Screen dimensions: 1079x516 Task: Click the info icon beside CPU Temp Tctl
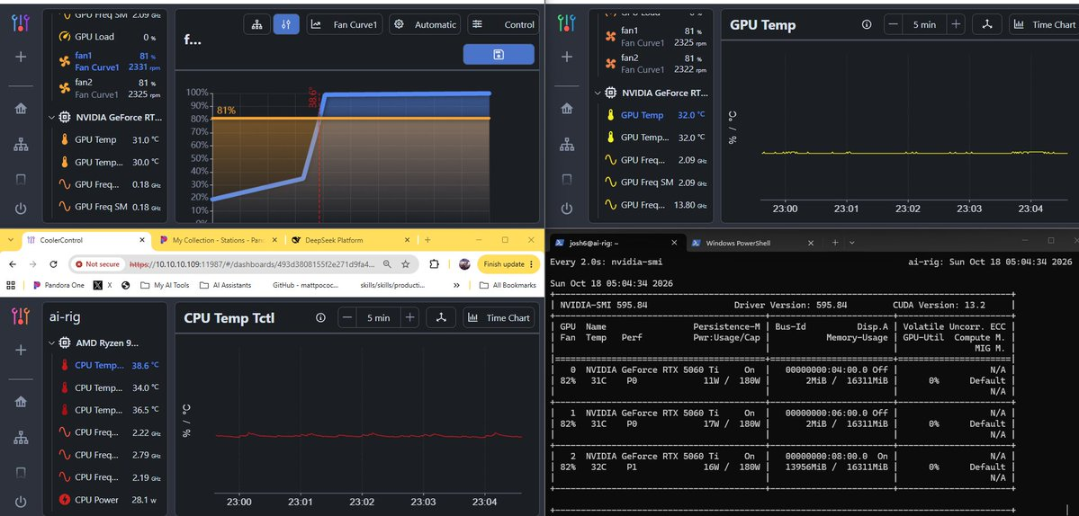[x=320, y=317]
